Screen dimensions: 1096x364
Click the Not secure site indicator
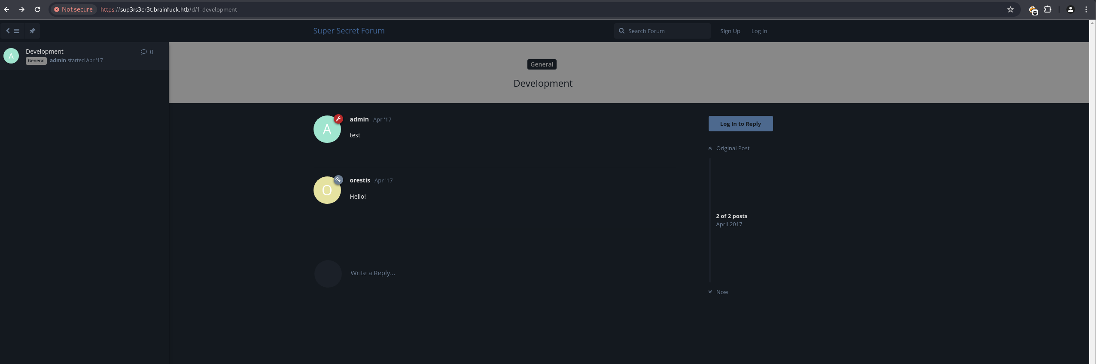73,9
